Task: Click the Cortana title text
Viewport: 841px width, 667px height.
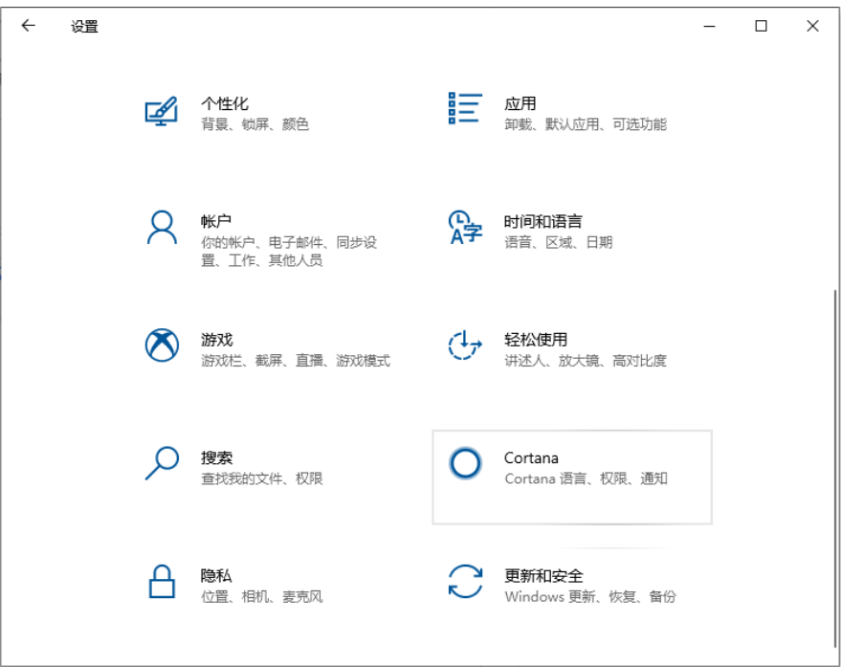Action: pos(531,457)
